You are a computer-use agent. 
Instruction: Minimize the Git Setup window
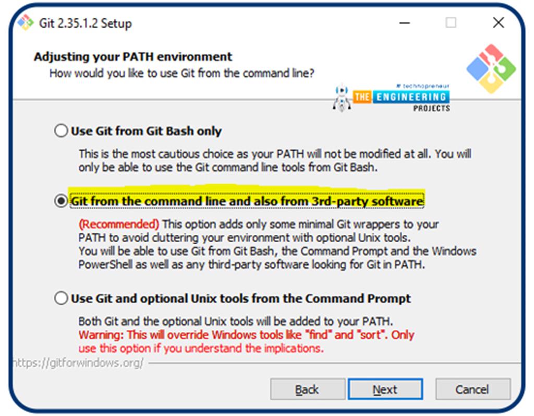(405, 23)
